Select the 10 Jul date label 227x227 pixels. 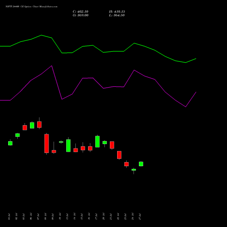click(60, 217)
